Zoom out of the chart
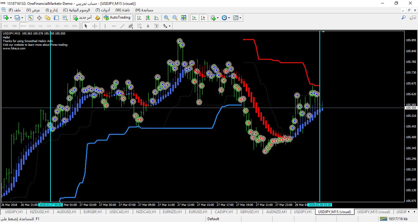 pos(175,18)
